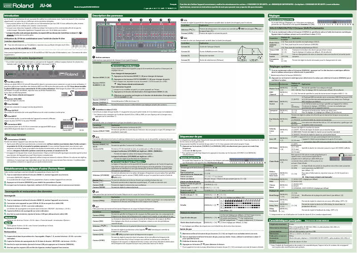
Task: Click the 'Restauration' subheading
Action: [x=10, y=232]
